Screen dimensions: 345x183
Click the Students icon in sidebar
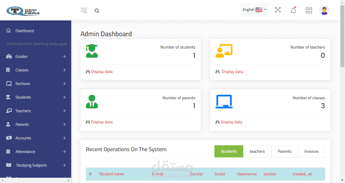(x=8, y=97)
